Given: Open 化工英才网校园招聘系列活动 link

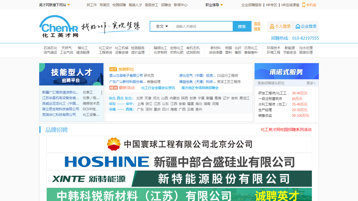Looking at the screenshot, I should 286,130.
